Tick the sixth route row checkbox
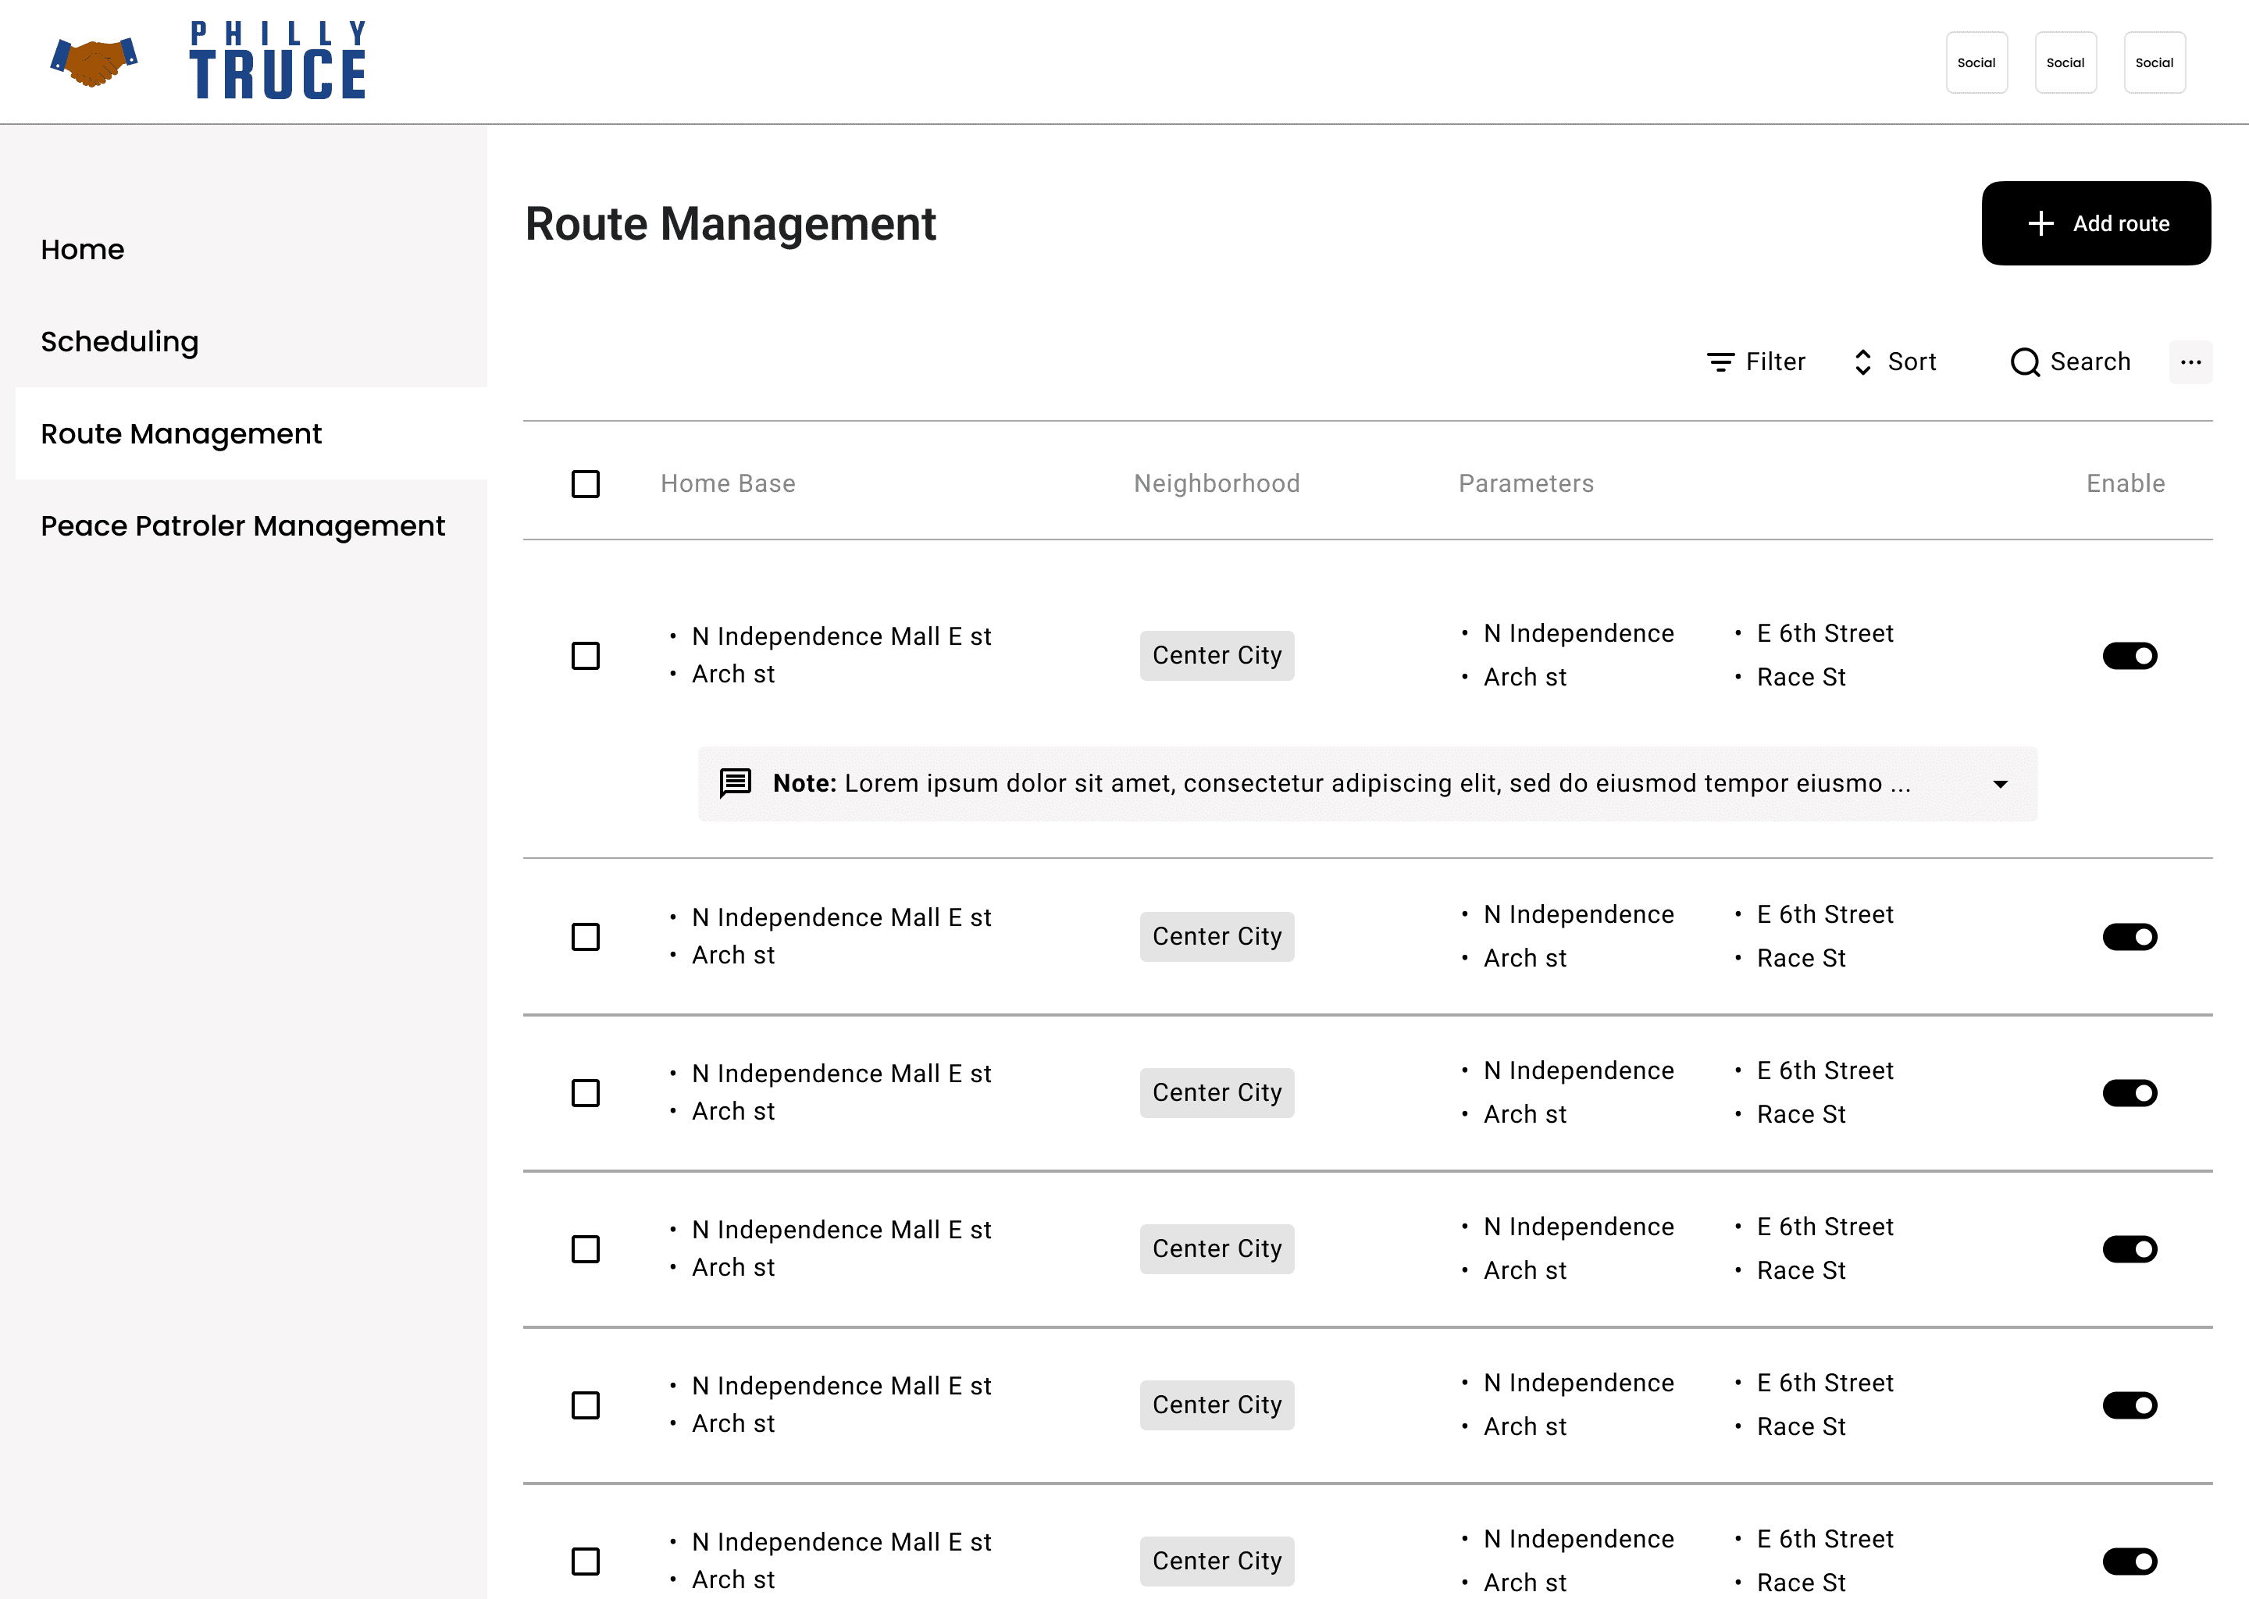The height and width of the screenshot is (1599, 2249). [585, 1562]
